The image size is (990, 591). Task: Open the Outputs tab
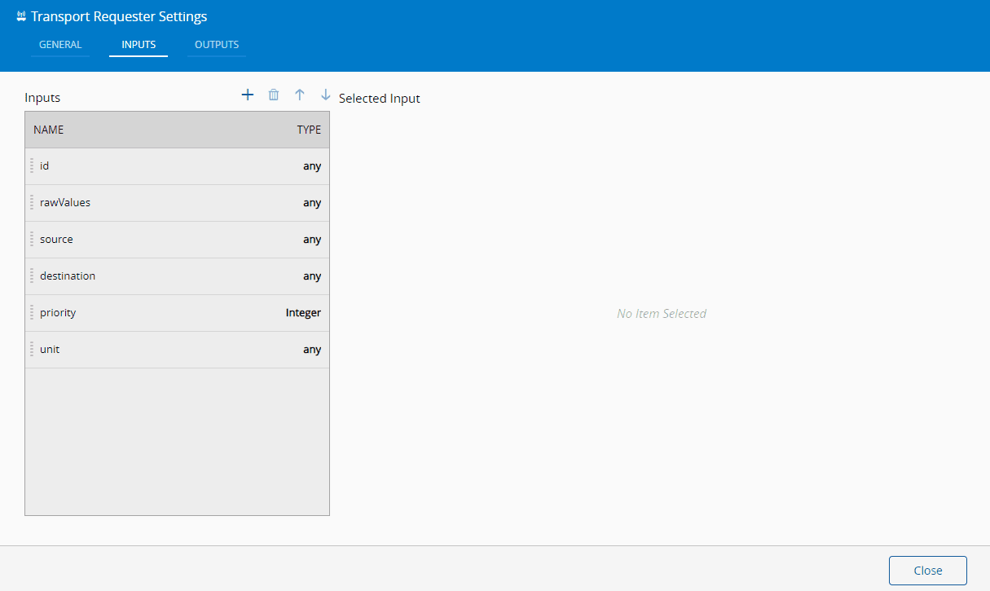pos(217,45)
